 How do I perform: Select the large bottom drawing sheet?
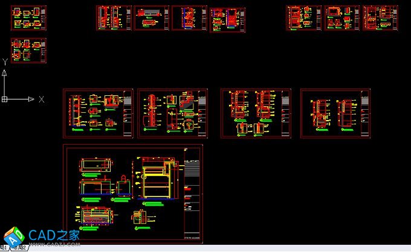132,194
